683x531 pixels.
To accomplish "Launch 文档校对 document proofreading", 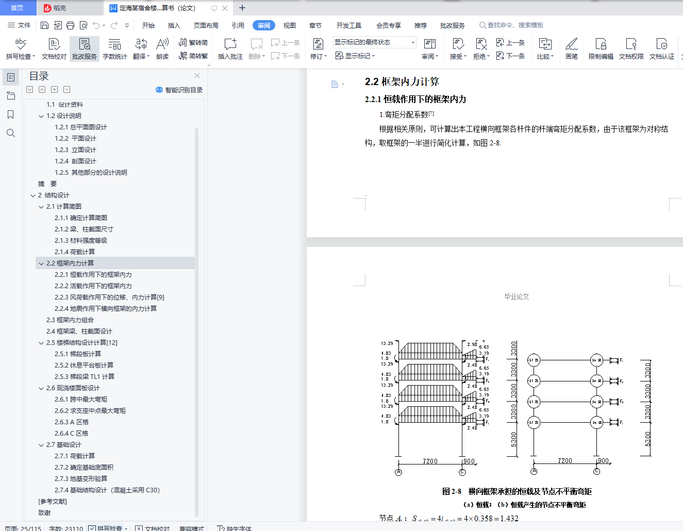I will click(x=54, y=49).
